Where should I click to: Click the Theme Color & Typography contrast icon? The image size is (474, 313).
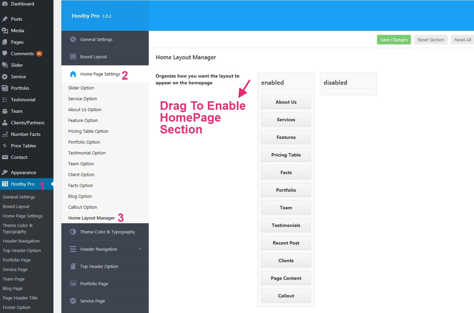73,232
